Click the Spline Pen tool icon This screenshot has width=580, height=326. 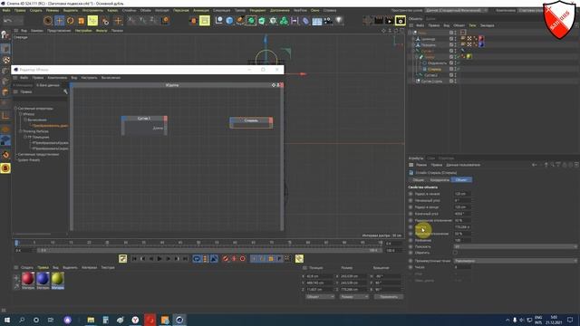[x=240, y=21]
